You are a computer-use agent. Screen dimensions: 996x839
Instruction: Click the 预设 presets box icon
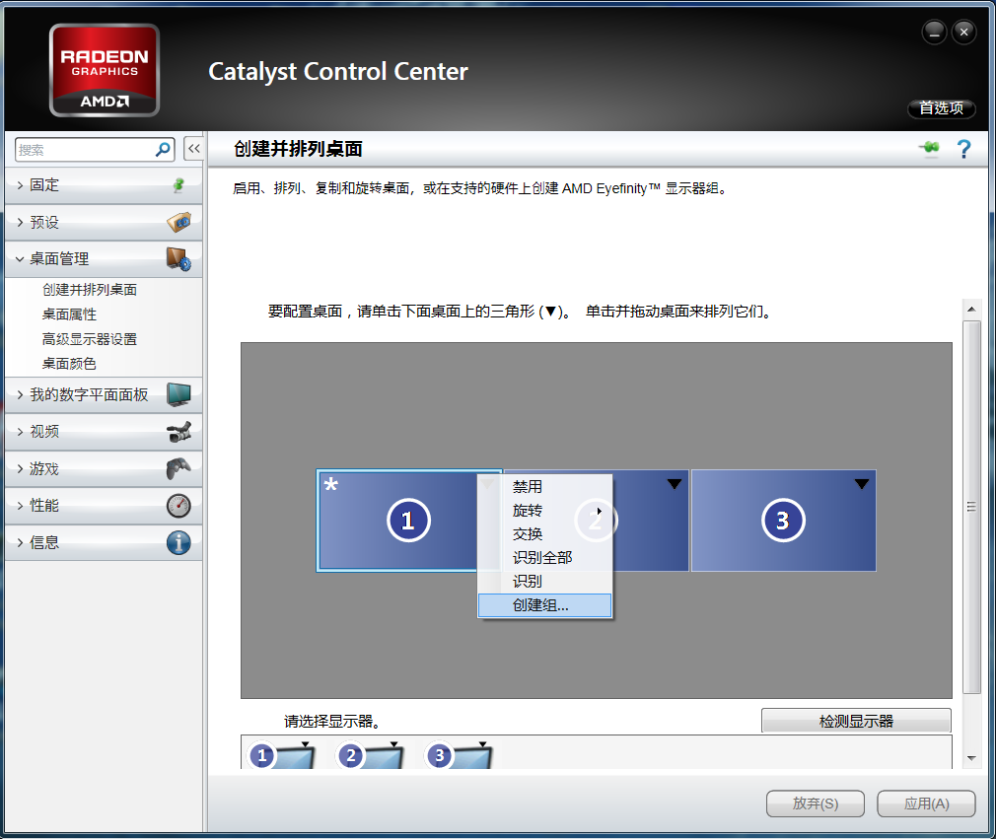point(179,222)
